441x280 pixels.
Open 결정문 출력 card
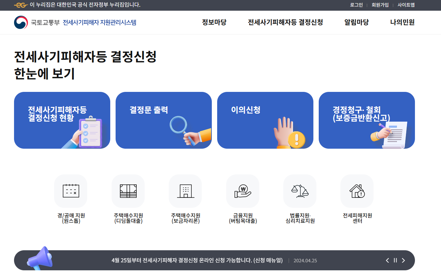[164, 120]
